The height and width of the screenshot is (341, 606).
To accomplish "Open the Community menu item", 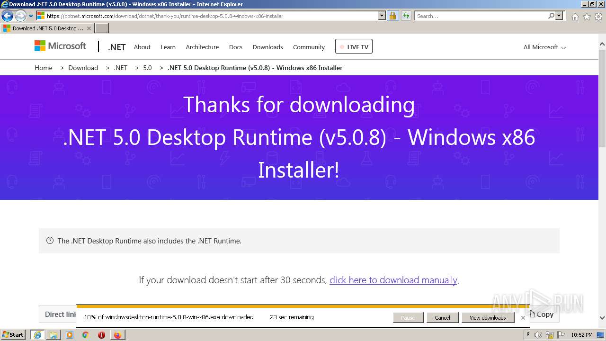I will point(309,47).
